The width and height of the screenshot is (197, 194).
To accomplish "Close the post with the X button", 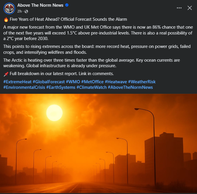I will (190, 8).
